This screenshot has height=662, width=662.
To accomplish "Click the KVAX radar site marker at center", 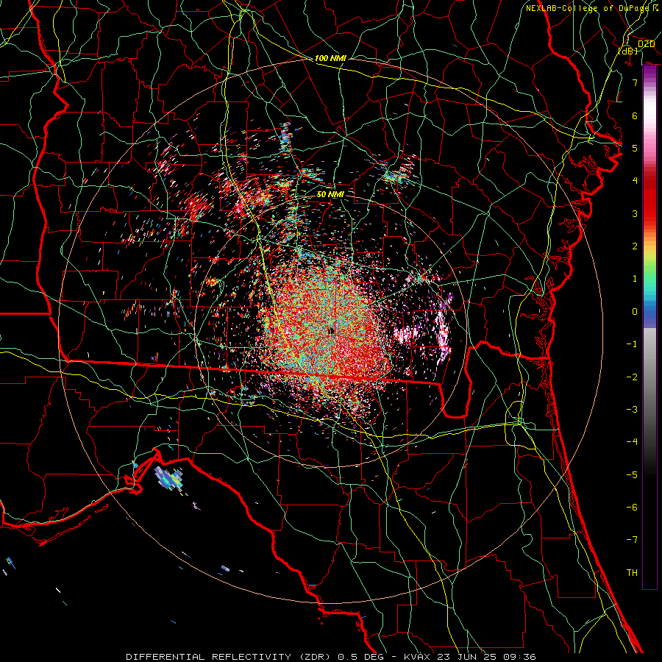I will tap(332, 331).
